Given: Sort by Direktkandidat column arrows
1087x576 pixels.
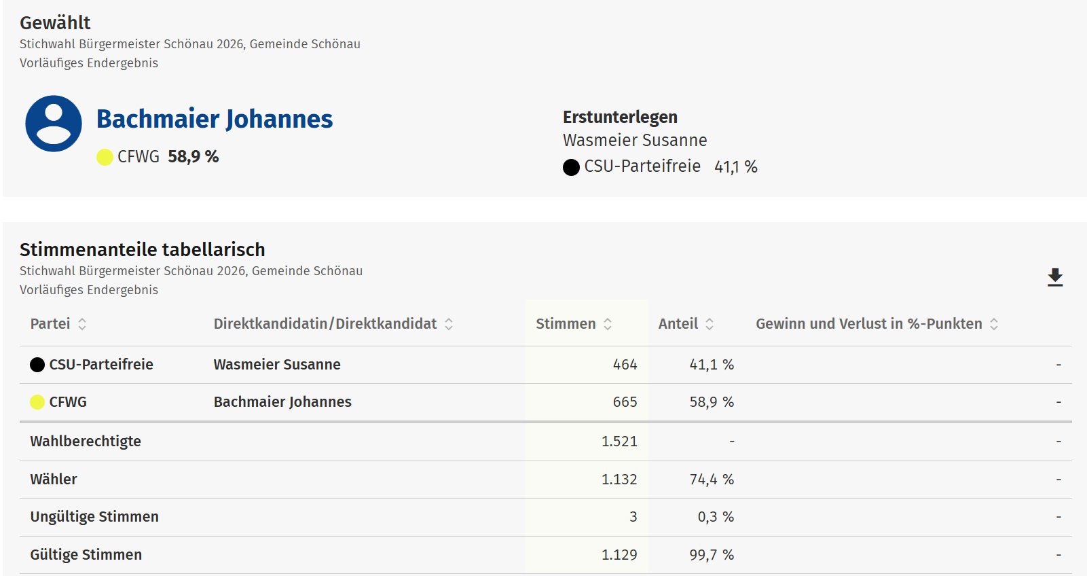Looking at the screenshot, I should click(x=449, y=324).
